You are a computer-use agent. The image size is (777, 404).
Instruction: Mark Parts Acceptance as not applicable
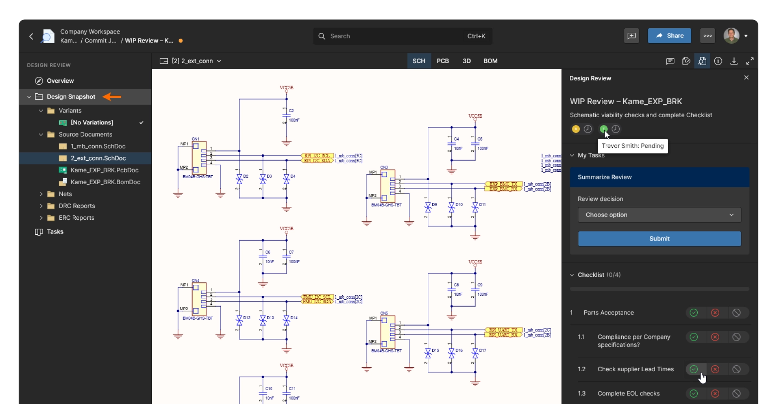(737, 313)
